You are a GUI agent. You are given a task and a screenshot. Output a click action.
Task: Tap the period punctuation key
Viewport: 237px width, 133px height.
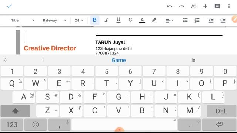point(190,125)
